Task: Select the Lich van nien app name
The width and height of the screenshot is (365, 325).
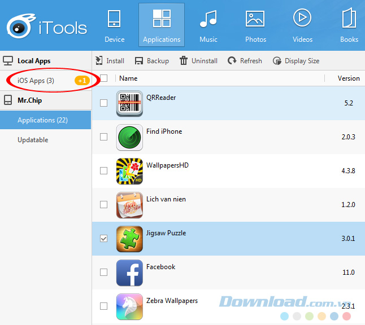Action: [x=166, y=199]
